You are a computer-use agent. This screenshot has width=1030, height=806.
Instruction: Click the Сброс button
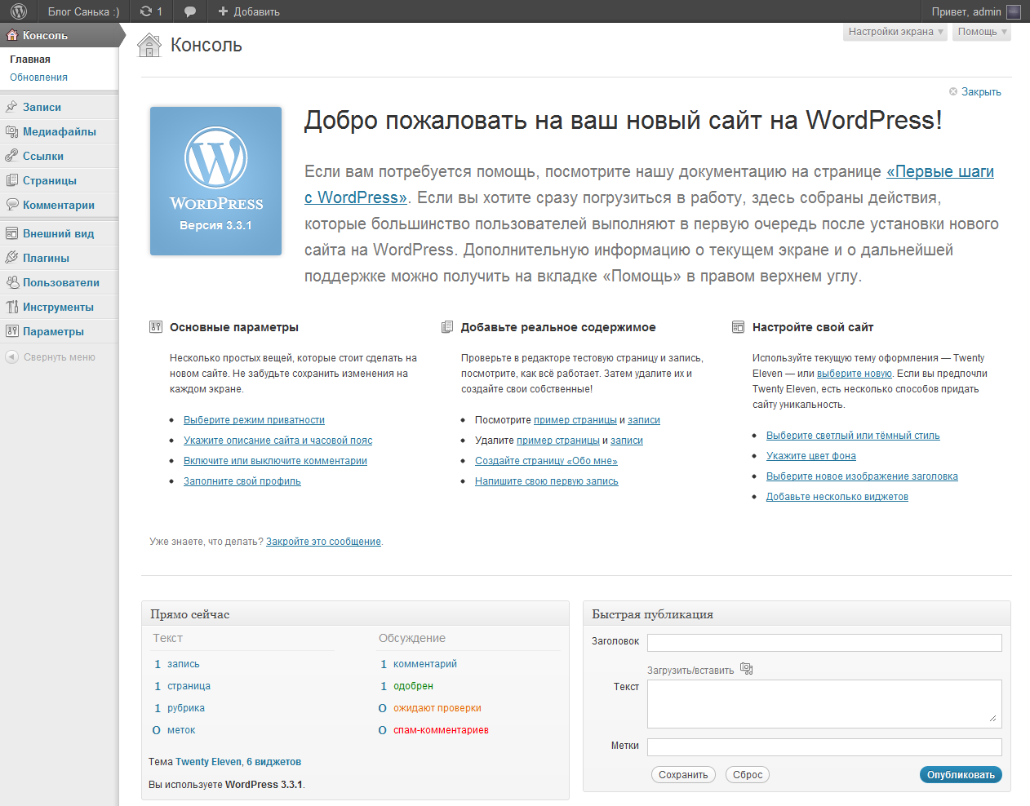coord(748,775)
